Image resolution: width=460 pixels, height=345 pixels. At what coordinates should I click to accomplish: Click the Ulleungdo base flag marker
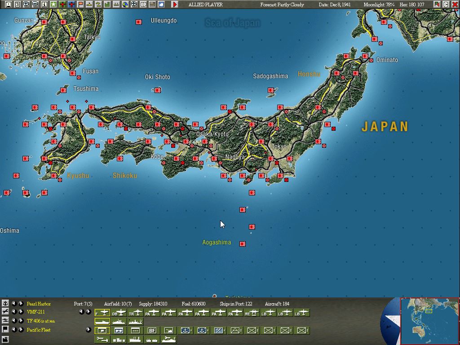[139, 22]
